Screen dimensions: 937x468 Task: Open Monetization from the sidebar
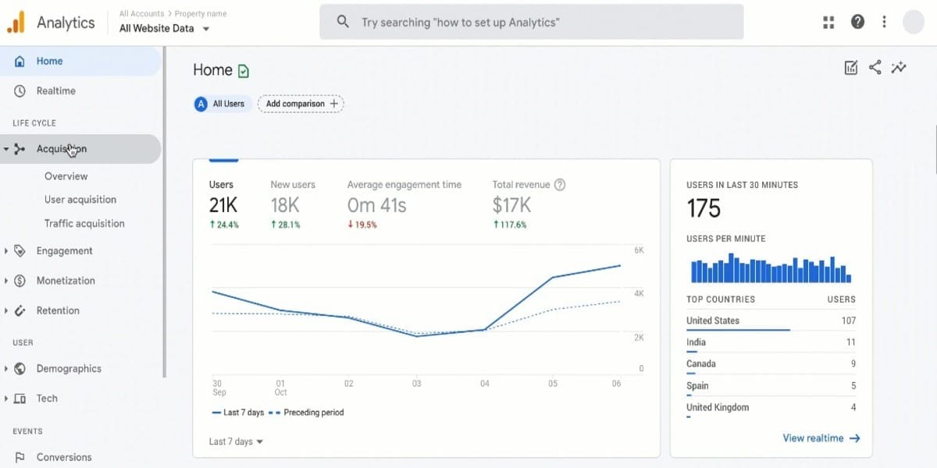pos(19,280)
